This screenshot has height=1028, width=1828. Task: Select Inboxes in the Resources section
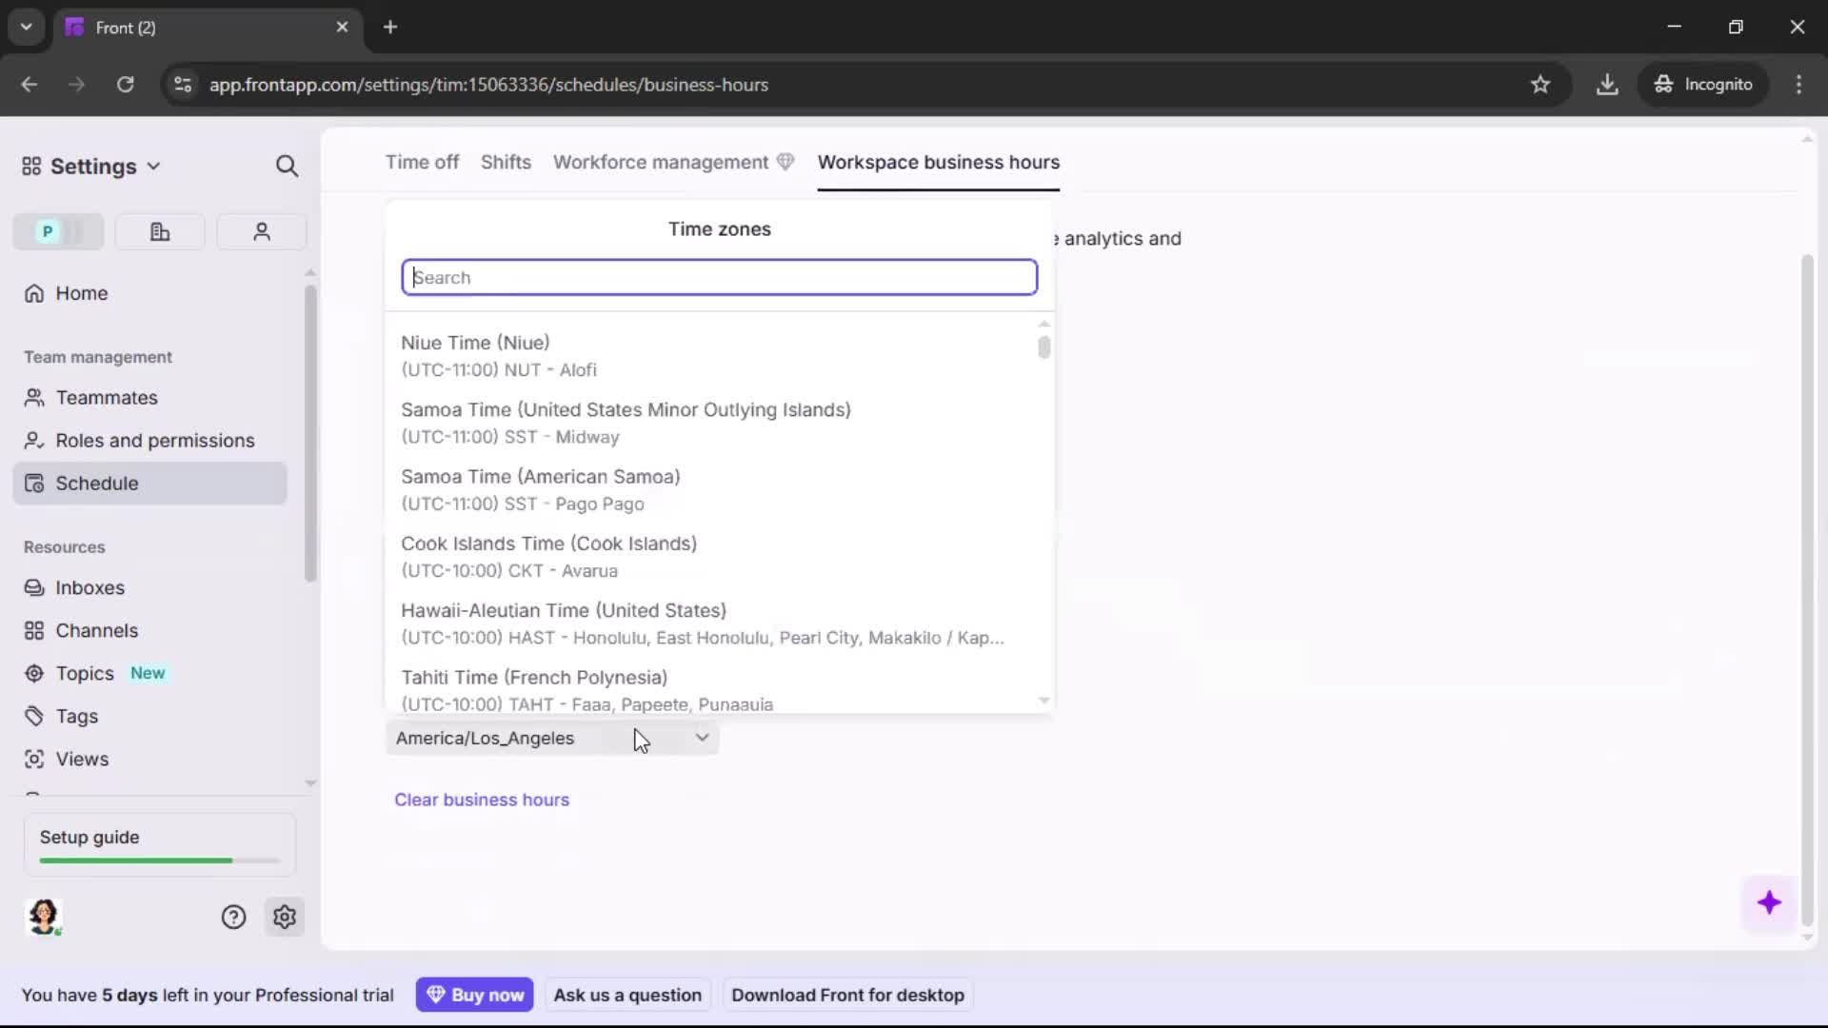point(90,587)
